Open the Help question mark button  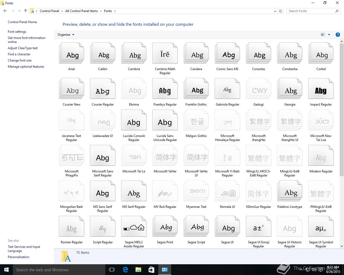click(338, 35)
